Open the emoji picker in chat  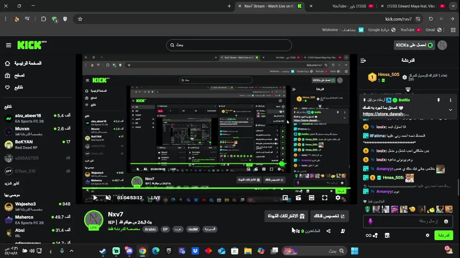pos(446,221)
